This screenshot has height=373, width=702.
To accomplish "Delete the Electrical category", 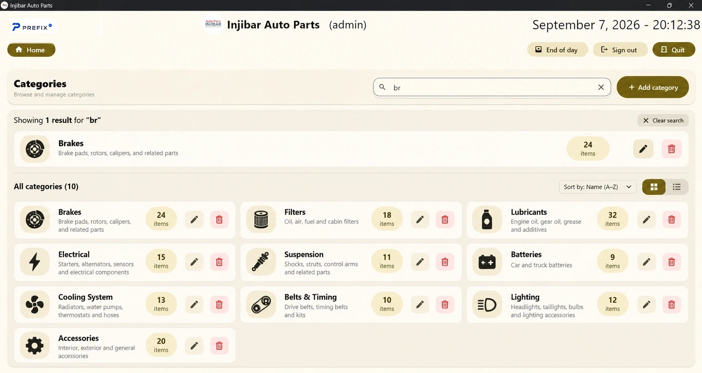I will [x=219, y=262].
